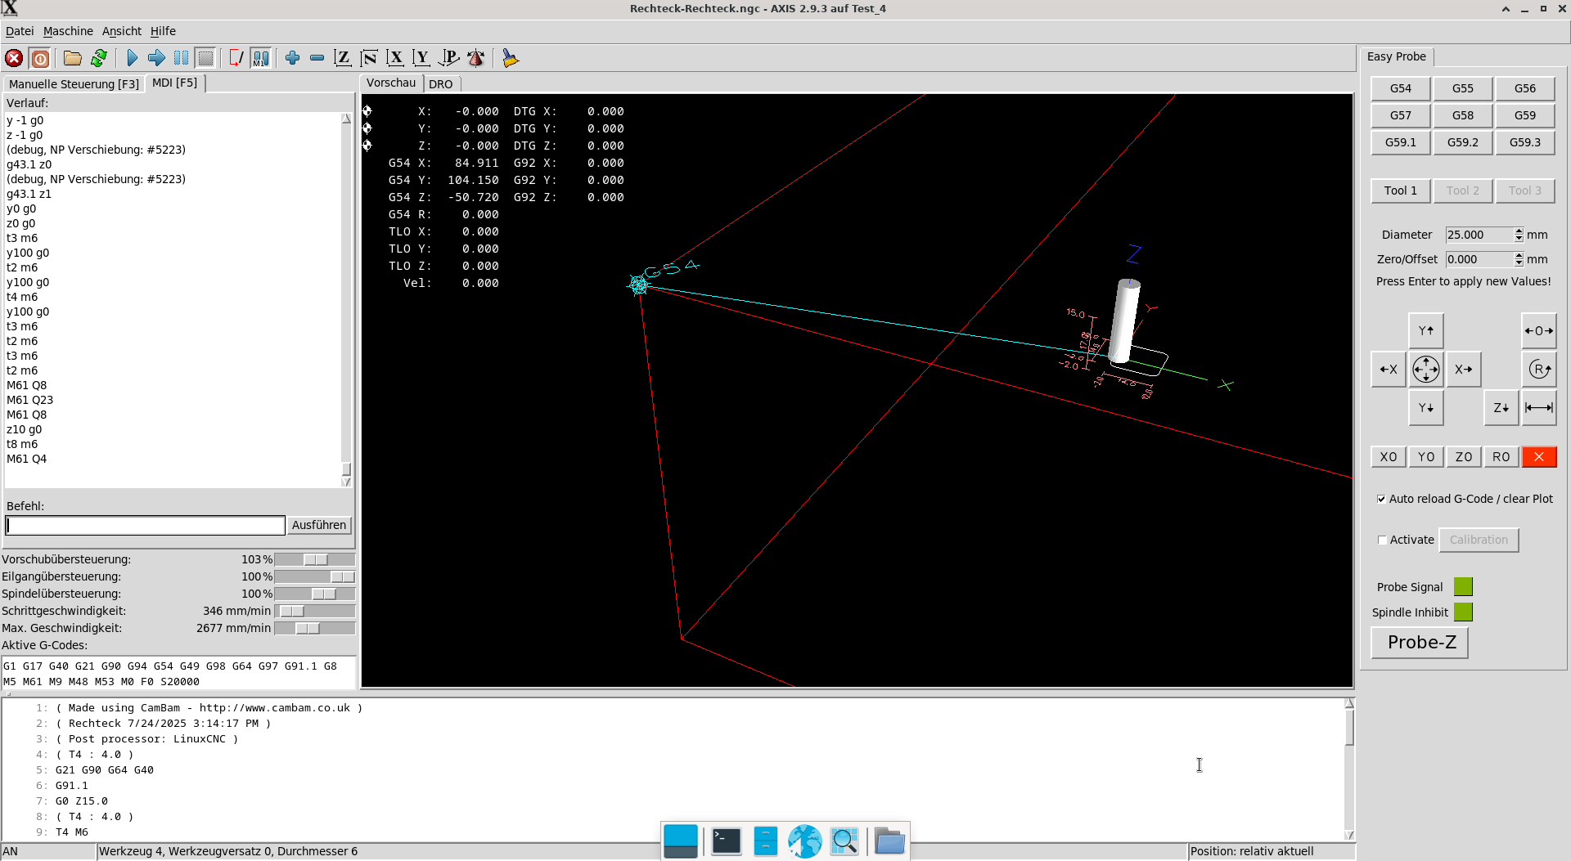
Task: Zero the Z axis with Z0
Action: (1464, 457)
